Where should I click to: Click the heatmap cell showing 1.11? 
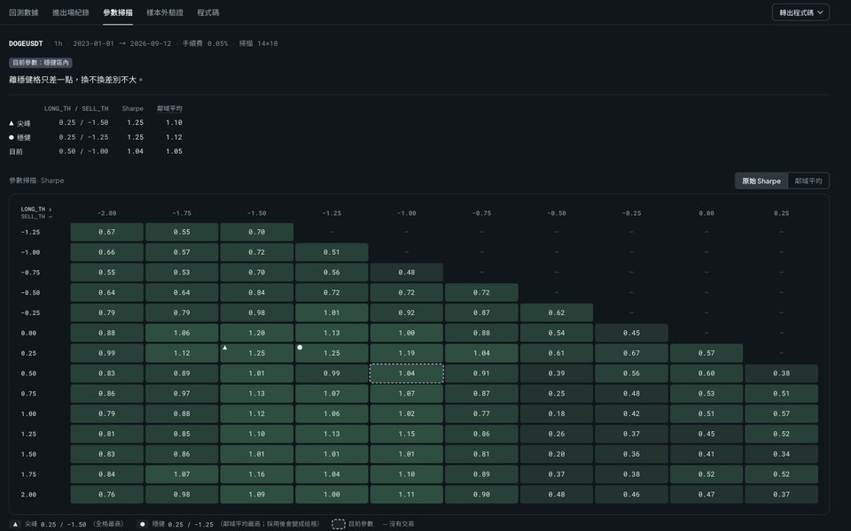tap(407, 495)
